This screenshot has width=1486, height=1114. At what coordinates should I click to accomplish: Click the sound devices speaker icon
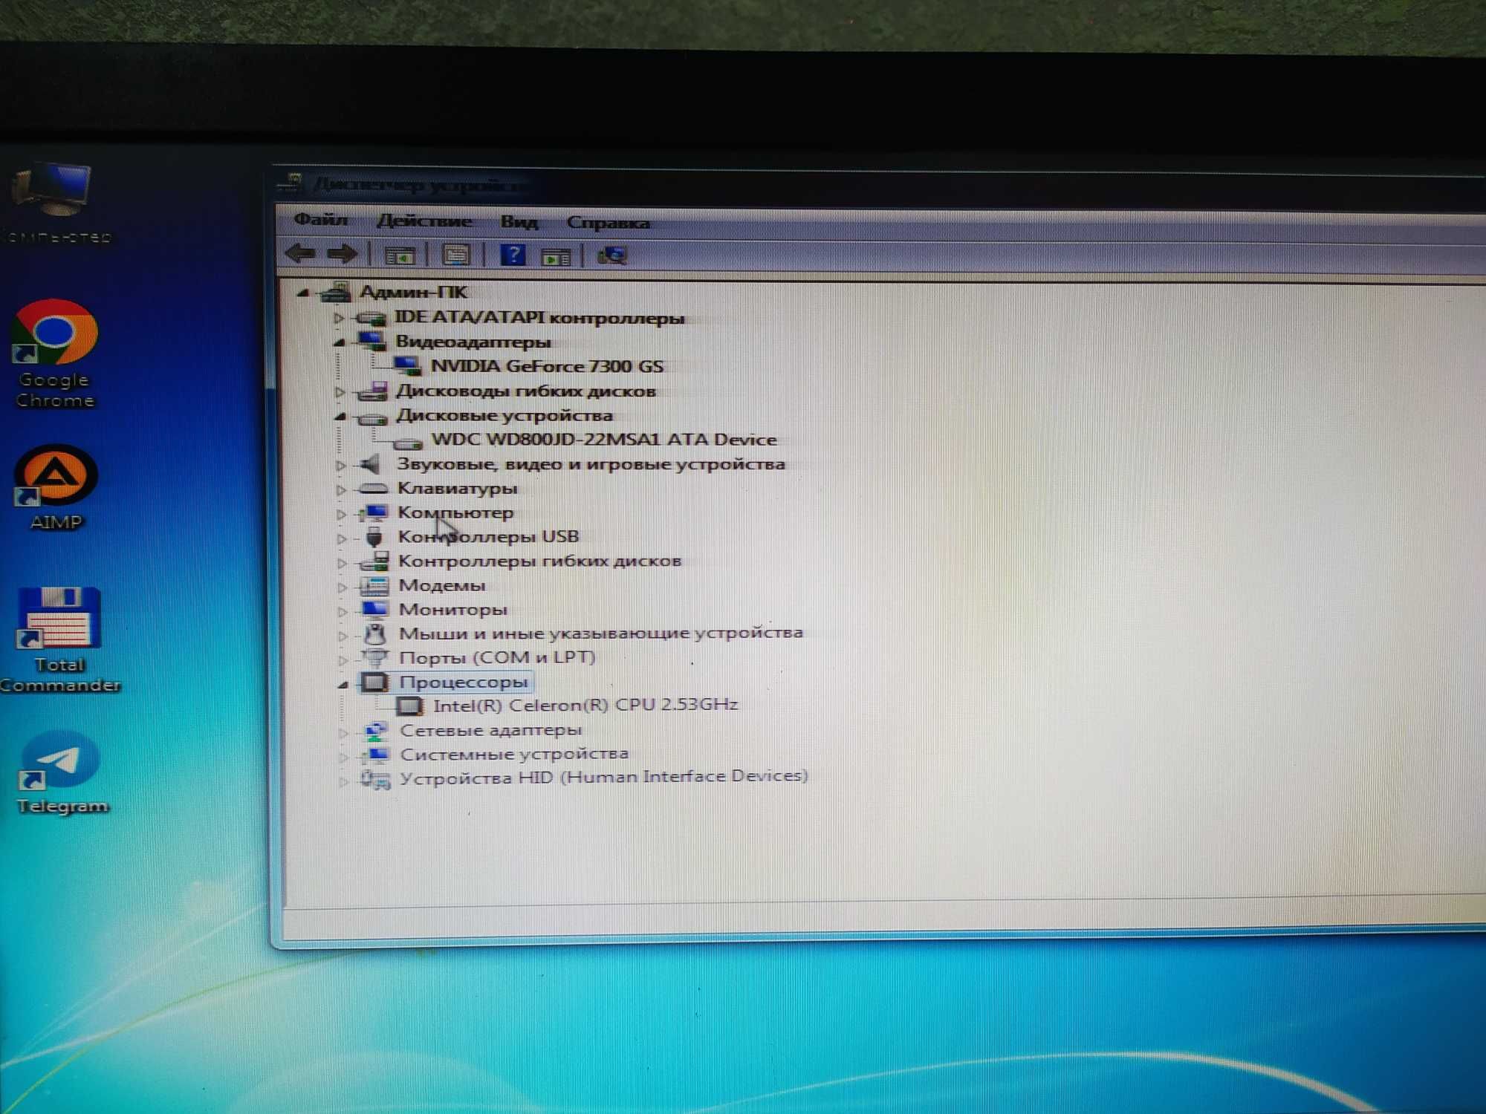coord(370,465)
